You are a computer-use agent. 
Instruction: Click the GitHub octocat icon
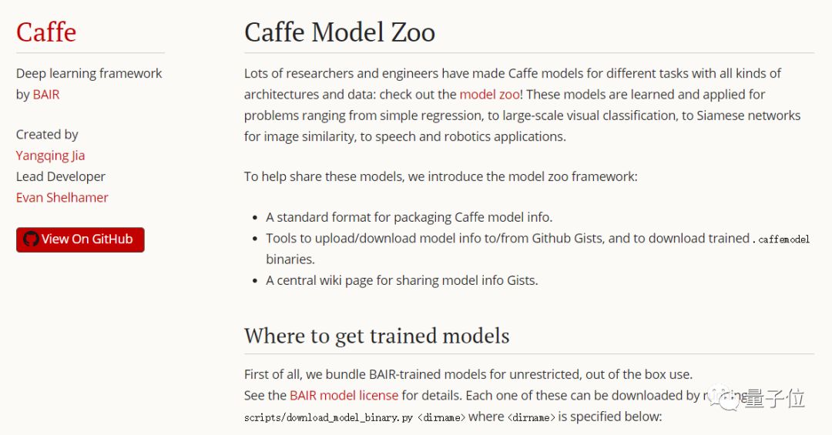(31, 239)
